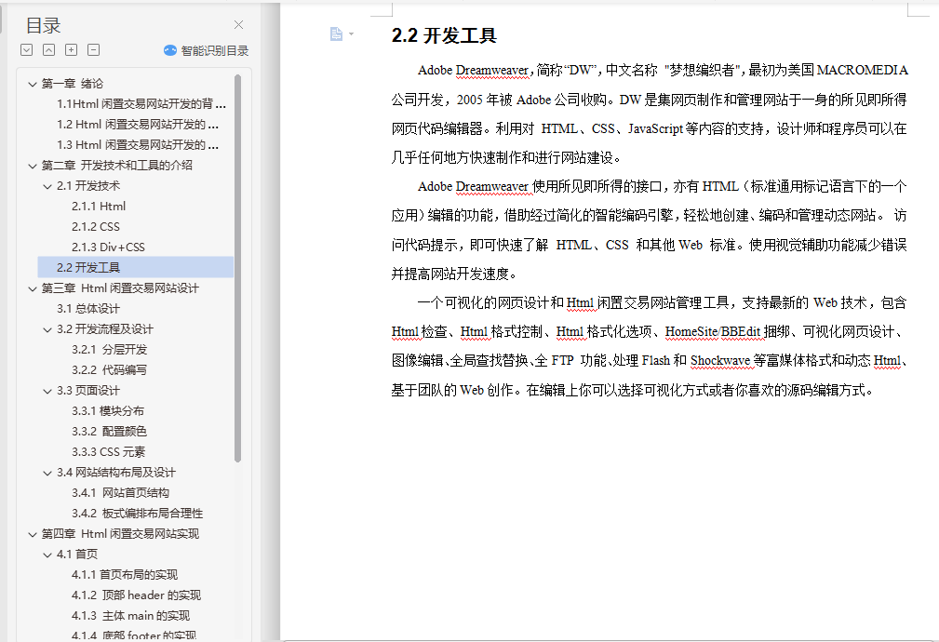The width and height of the screenshot is (939, 642).
Task: Click the word Shockwave in document
Action: tap(720, 360)
